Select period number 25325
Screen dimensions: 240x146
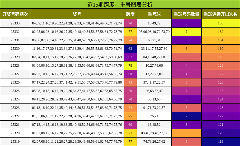point(15,91)
